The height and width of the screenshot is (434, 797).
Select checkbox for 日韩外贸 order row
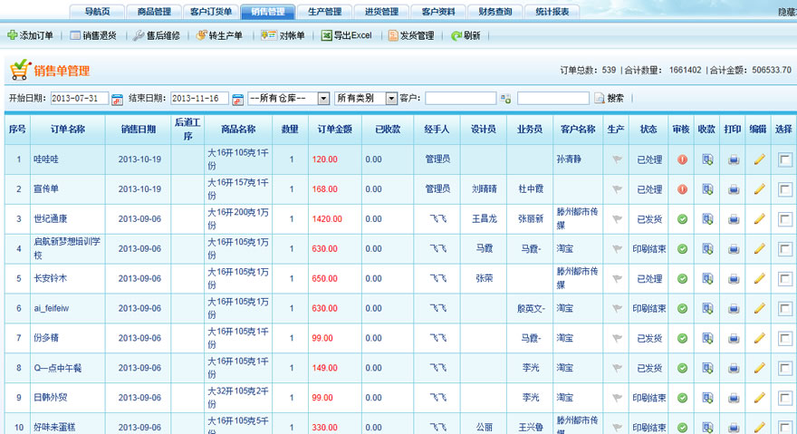tap(784, 398)
